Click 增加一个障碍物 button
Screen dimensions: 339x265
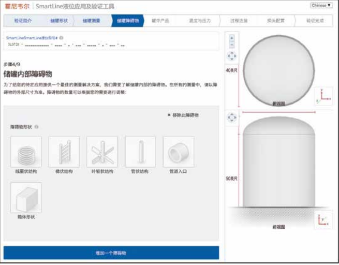pos(111,253)
